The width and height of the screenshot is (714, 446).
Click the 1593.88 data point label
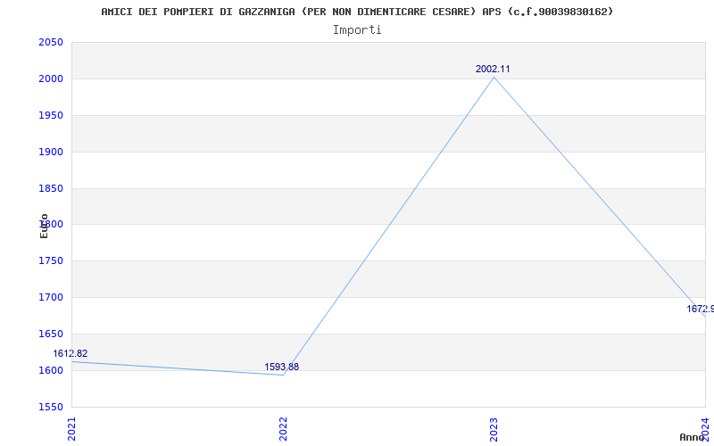[281, 367]
